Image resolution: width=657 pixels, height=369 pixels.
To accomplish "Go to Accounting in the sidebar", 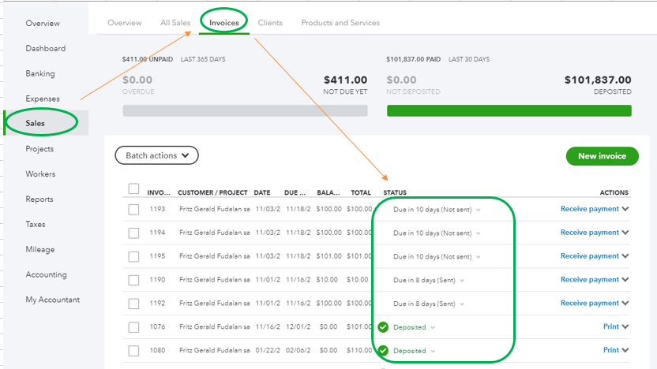I will [46, 274].
